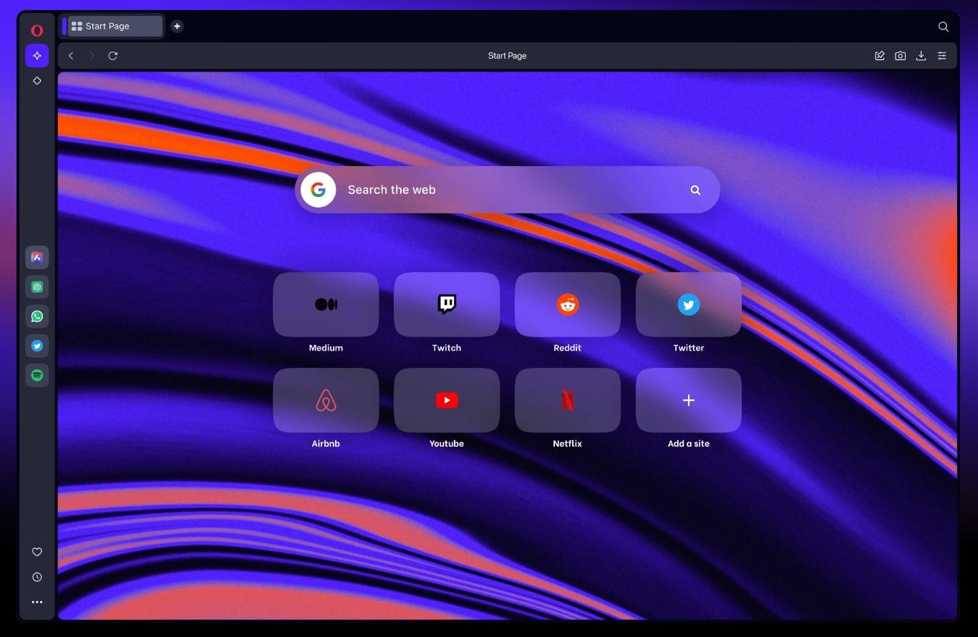Open Easy Setup settings sliders icon
The width and height of the screenshot is (978, 637).
click(941, 56)
